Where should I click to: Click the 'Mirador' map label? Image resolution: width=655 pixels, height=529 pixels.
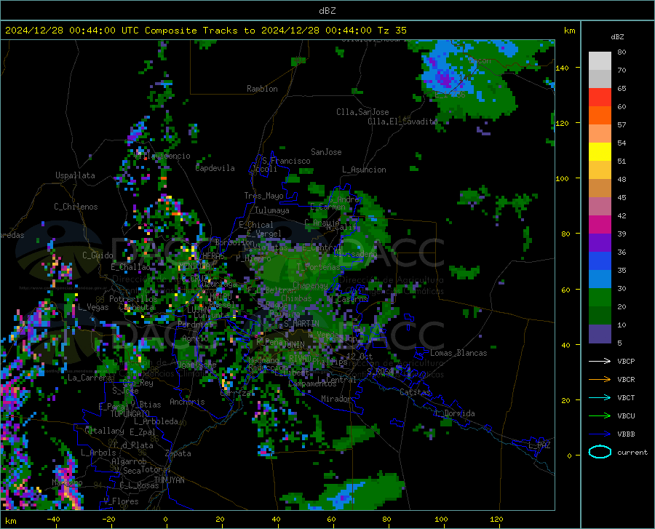click(x=336, y=399)
